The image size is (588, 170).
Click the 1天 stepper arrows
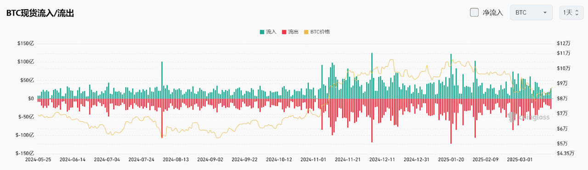click(577, 12)
